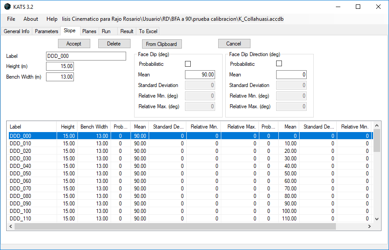Select the DDD_070 row
Viewport: 389px width, 250px height.
(191, 189)
